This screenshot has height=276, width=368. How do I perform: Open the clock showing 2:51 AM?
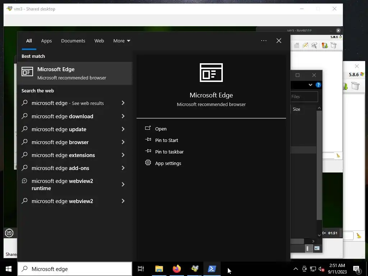tap(337, 269)
